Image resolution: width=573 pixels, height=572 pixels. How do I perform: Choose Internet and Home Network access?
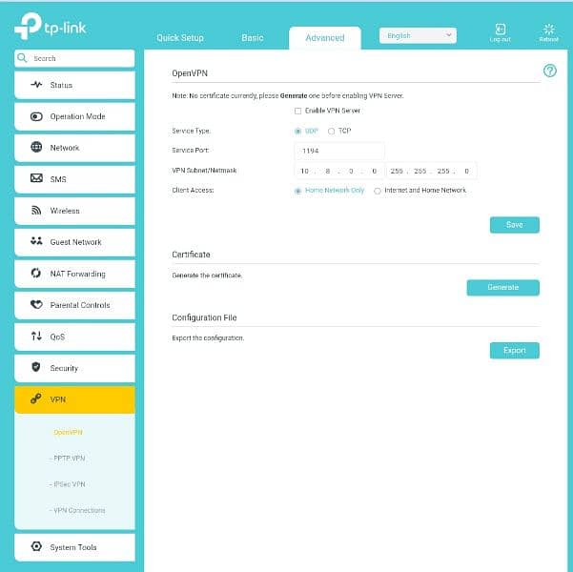click(x=378, y=191)
